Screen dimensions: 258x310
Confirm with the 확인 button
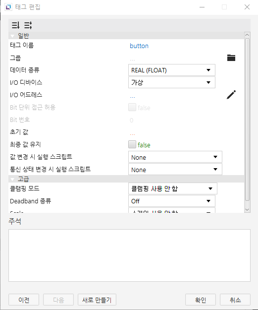(x=201, y=300)
